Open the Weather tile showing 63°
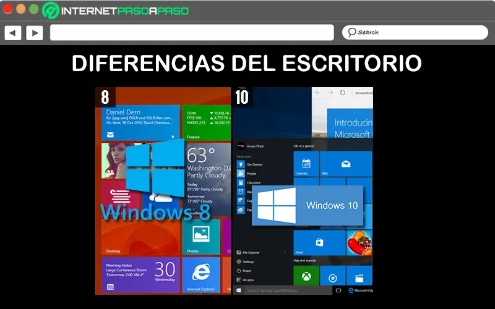Screen dimensions: 495x309 coord(208,180)
